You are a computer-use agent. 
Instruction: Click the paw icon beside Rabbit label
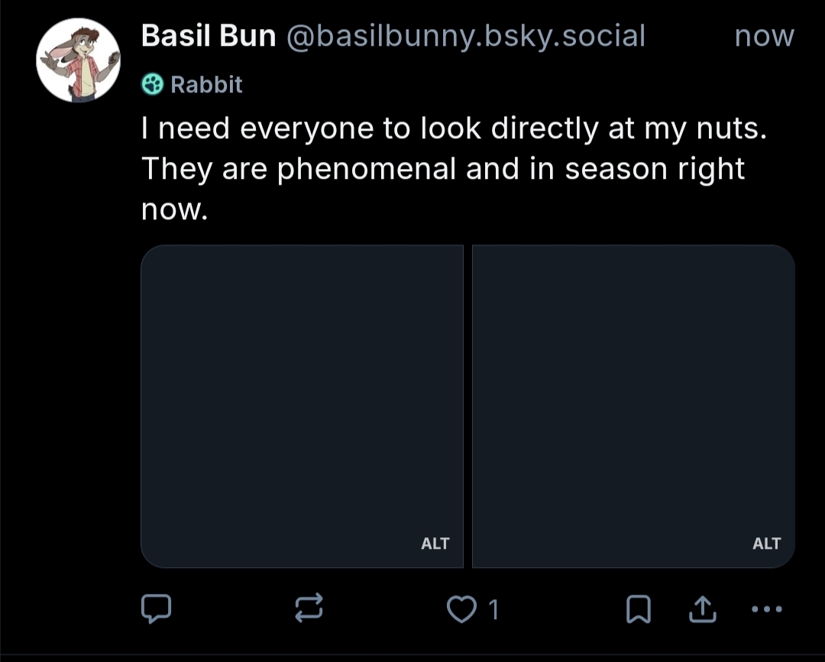tap(153, 84)
